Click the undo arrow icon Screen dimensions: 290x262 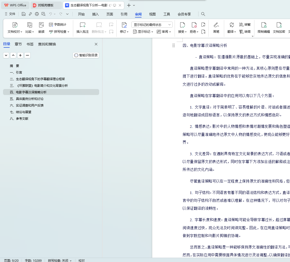[51, 14]
